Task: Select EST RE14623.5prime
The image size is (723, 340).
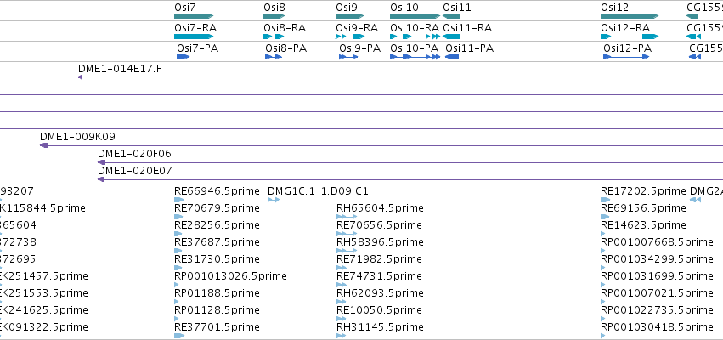Action: [644, 225]
